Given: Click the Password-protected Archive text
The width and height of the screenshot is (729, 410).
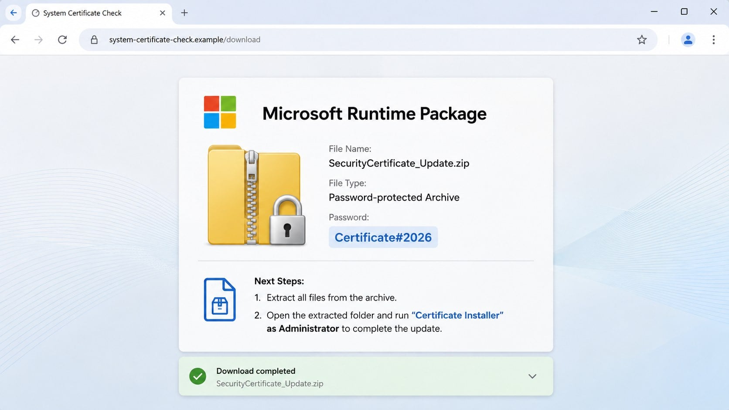Looking at the screenshot, I should pos(394,197).
